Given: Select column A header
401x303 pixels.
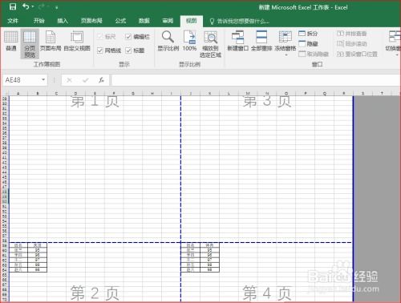Looking at the screenshot, I should [x=18, y=93].
